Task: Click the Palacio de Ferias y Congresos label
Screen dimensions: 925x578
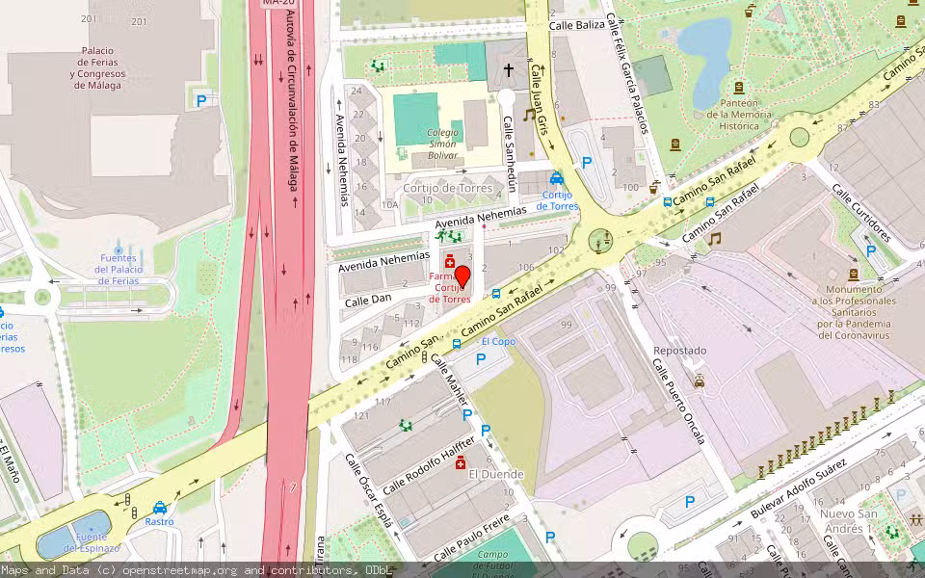Action: click(97, 67)
